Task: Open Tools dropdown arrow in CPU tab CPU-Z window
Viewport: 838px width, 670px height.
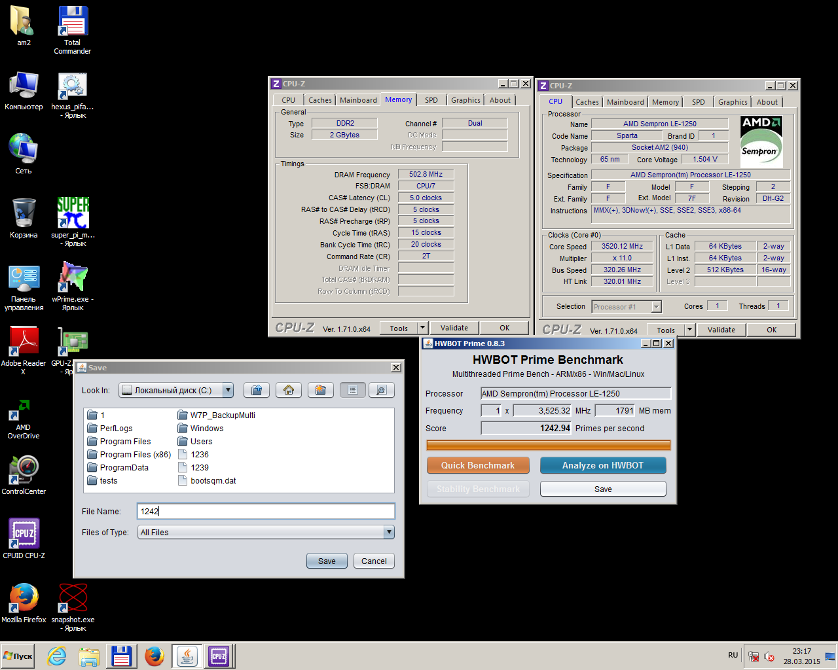Action: (x=689, y=330)
